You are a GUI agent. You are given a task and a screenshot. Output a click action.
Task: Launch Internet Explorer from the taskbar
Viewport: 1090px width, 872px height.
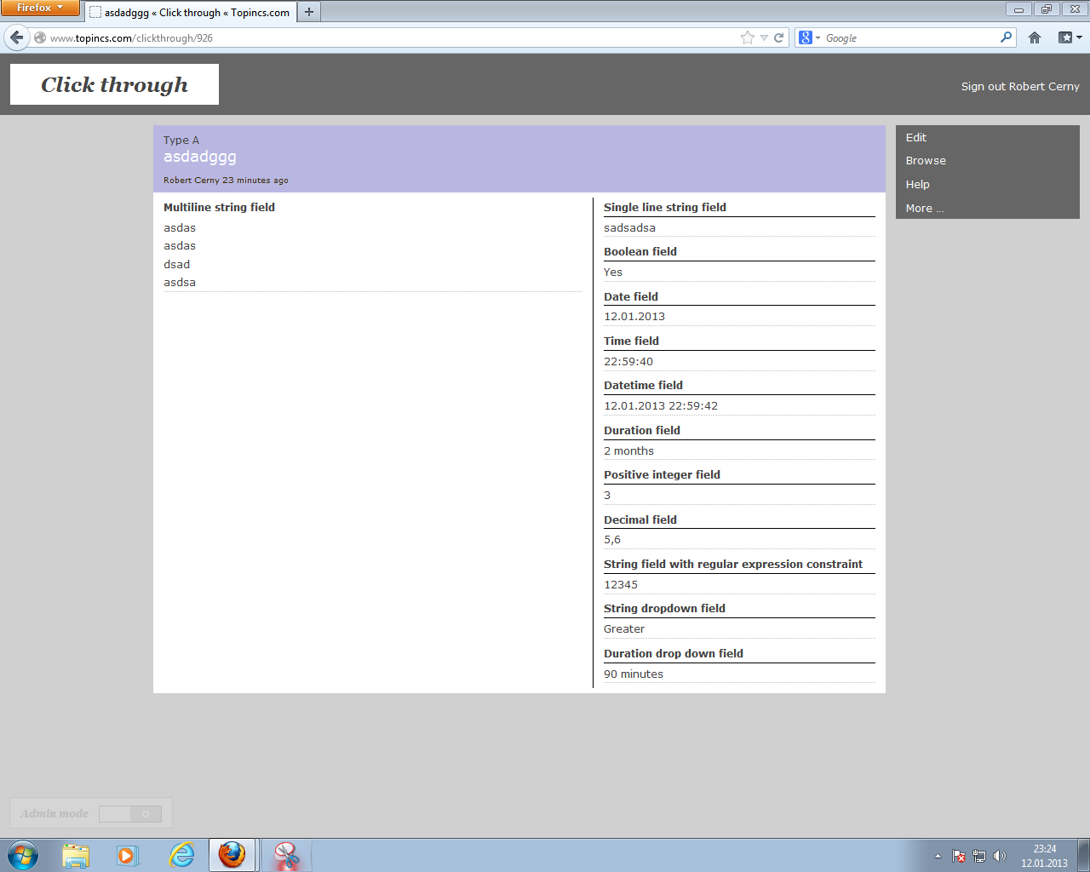pyautogui.click(x=181, y=855)
